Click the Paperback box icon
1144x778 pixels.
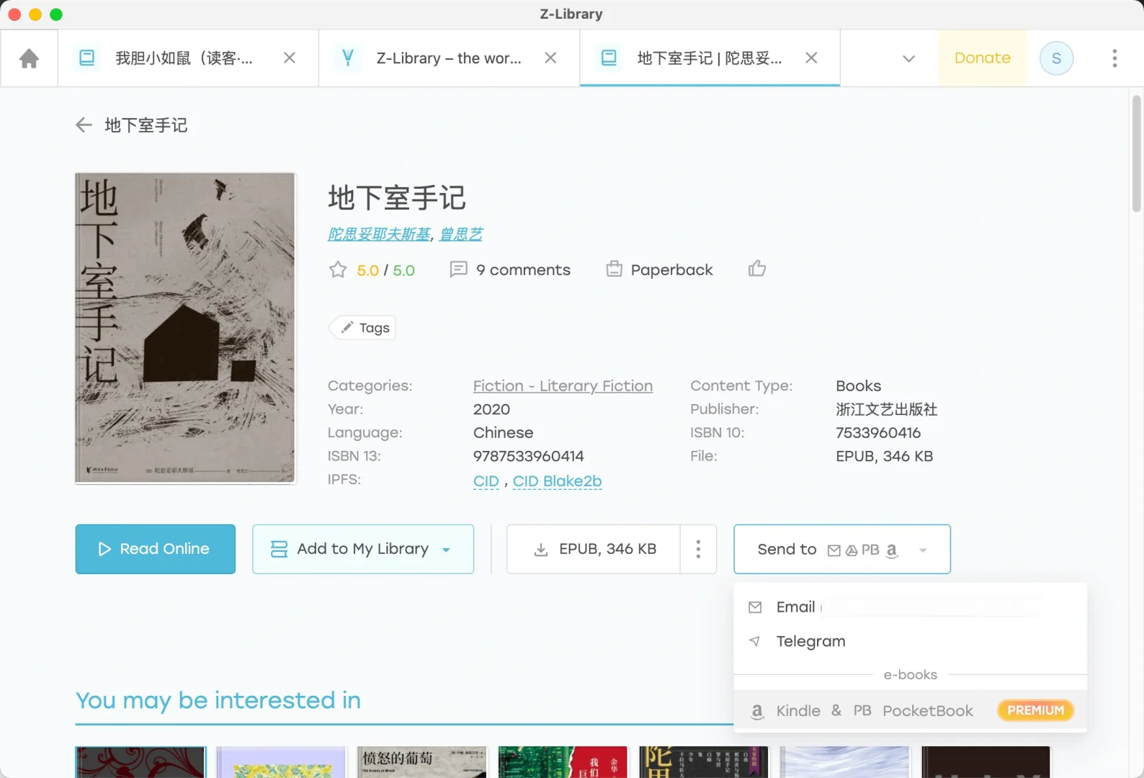pos(614,269)
